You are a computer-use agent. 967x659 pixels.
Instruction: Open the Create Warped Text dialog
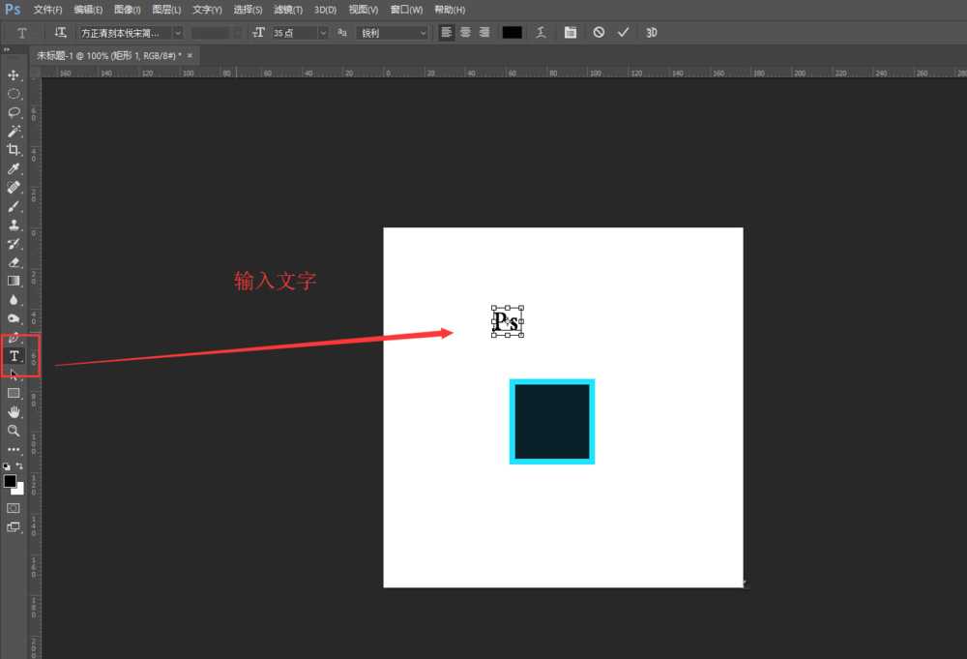point(541,32)
